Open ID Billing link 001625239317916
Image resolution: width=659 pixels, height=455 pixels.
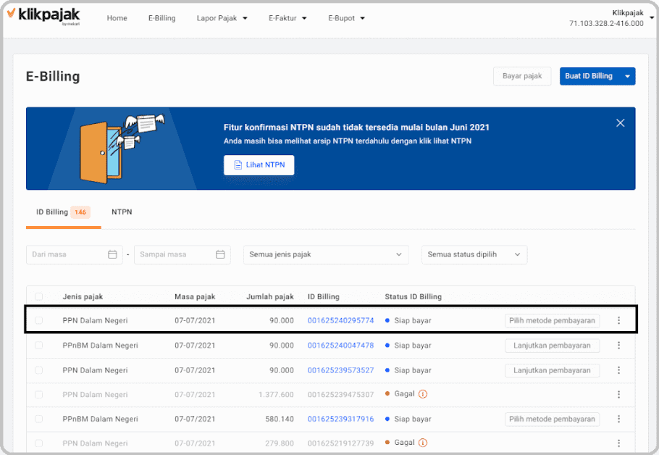coord(340,419)
